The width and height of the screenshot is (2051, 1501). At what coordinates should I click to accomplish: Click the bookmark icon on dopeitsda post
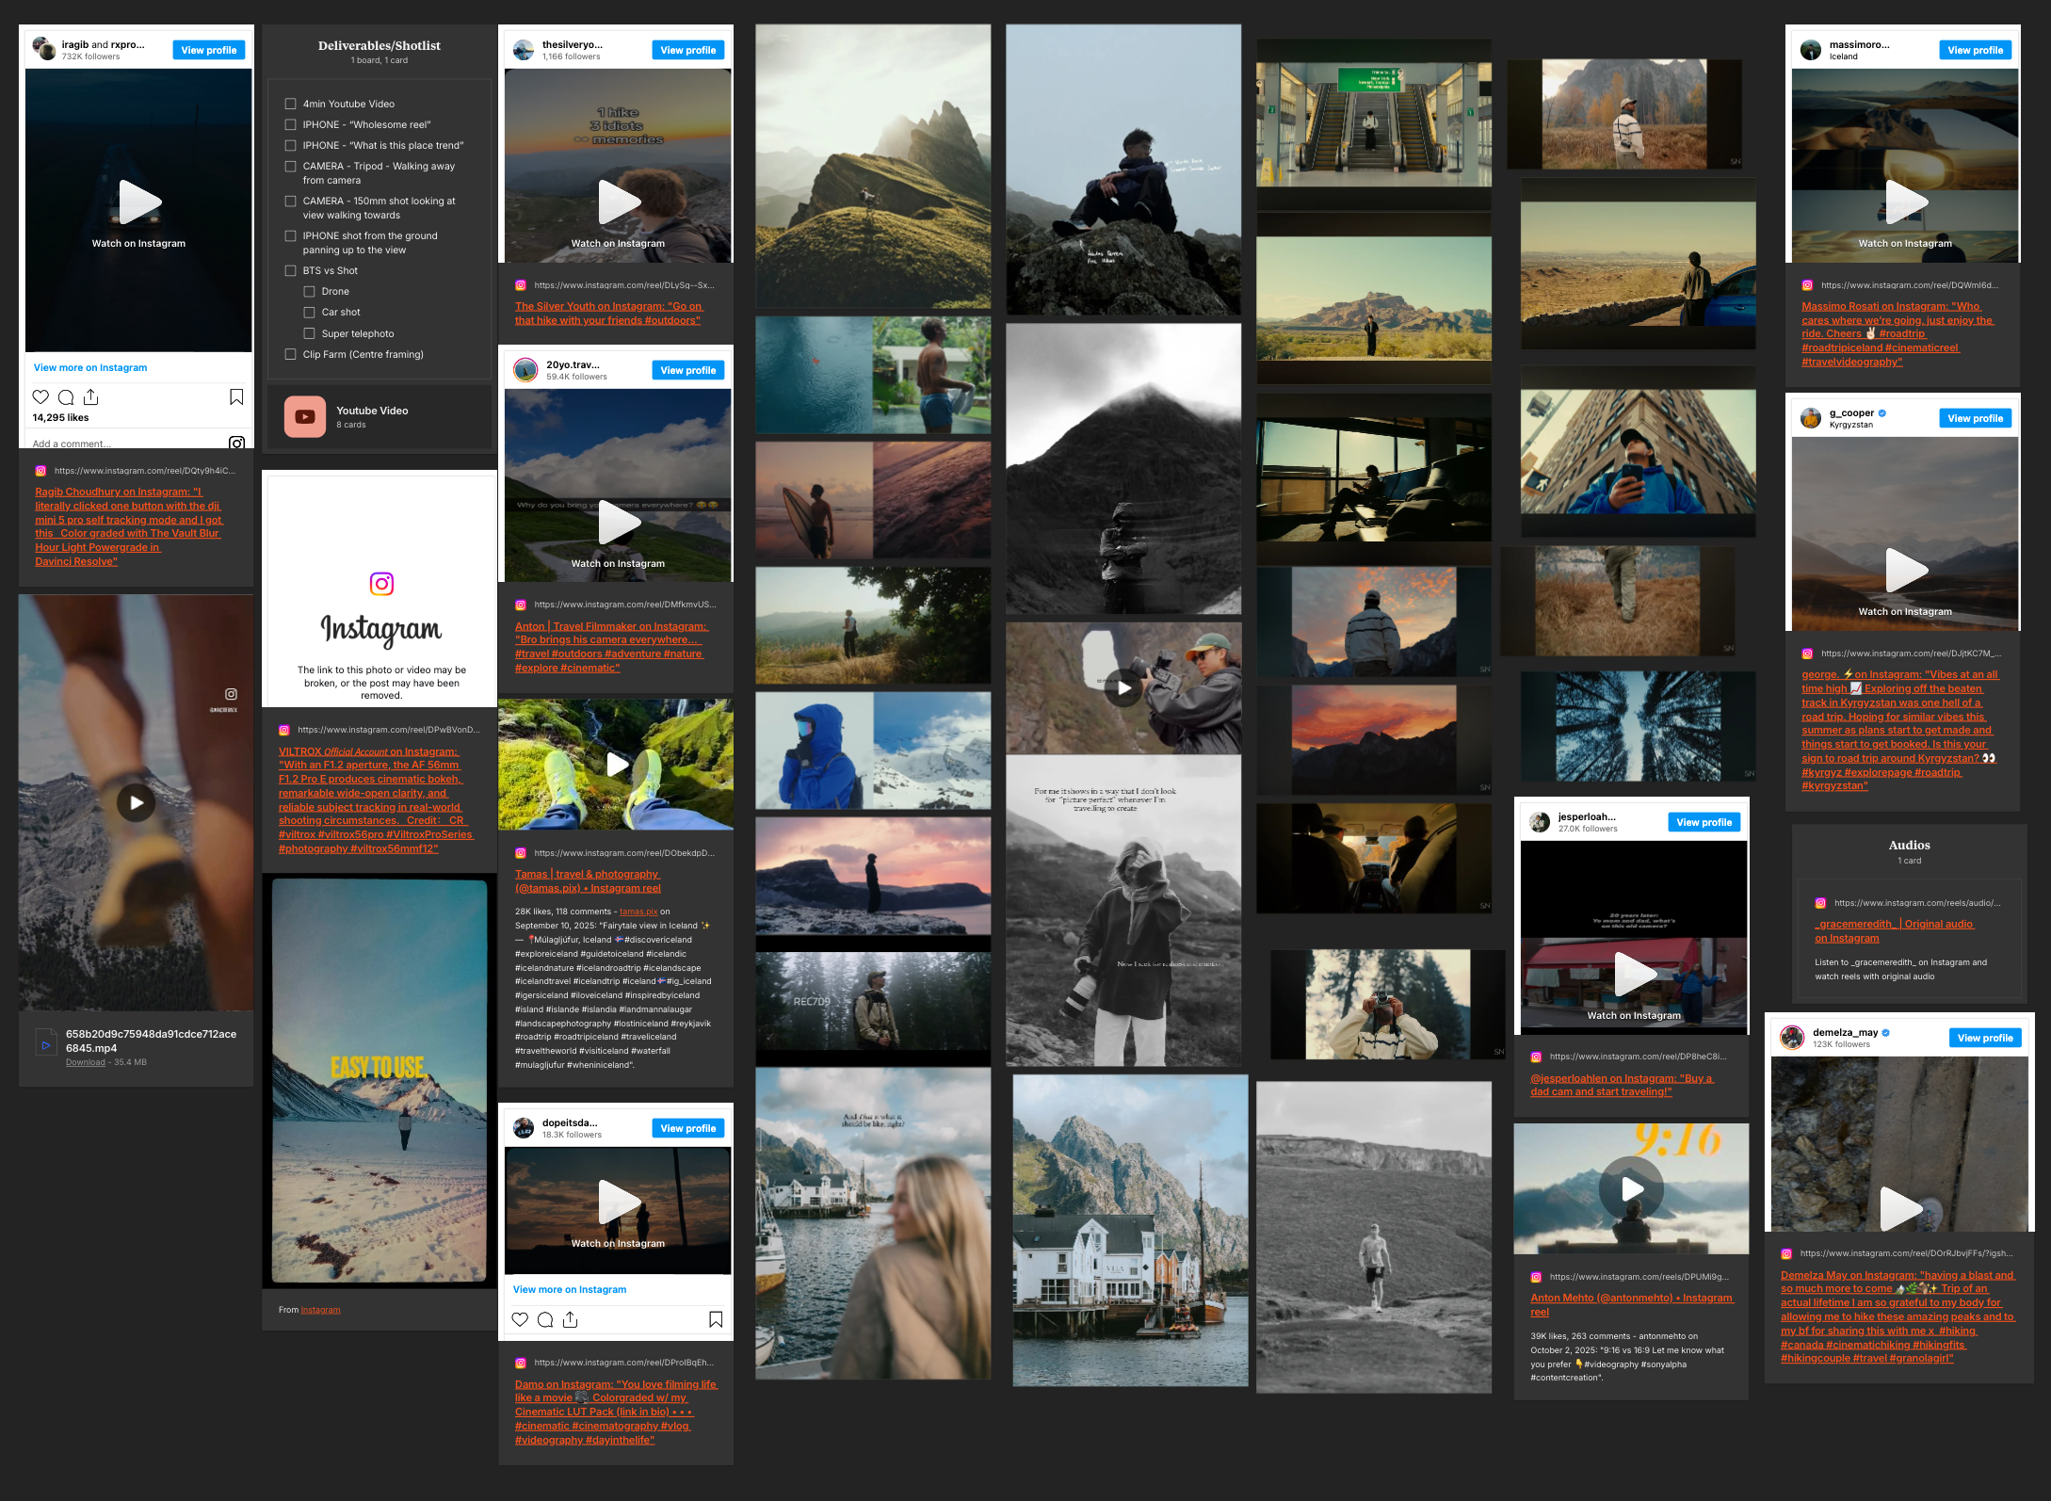pos(716,1320)
